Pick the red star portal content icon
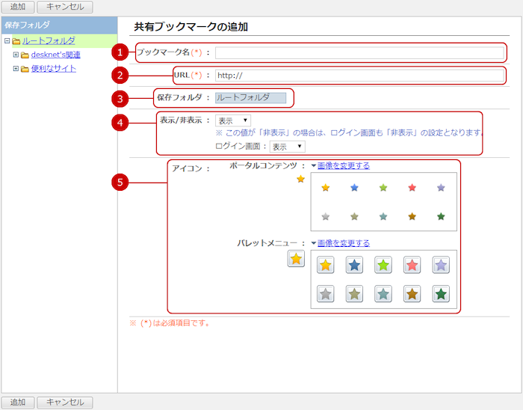This screenshot has height=410, width=523. pos(412,188)
